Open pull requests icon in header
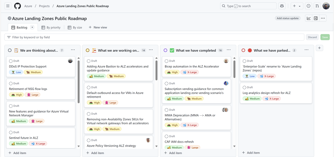The height and width of the screenshot is (157, 334). [x=317, y=6]
